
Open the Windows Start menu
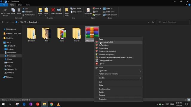[x=3, y=104]
